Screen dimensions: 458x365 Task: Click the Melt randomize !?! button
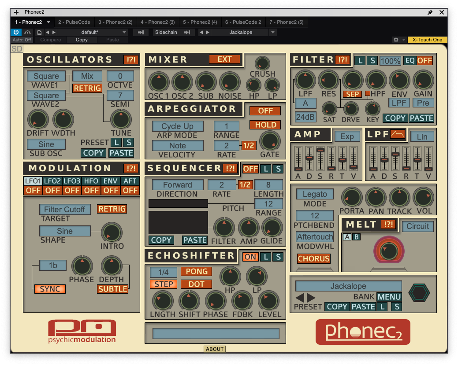pyautogui.click(x=388, y=224)
